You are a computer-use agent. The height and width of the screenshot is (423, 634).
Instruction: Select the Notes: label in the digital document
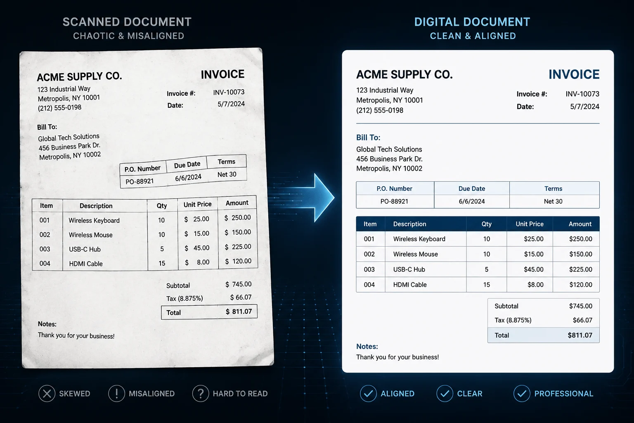coord(367,347)
